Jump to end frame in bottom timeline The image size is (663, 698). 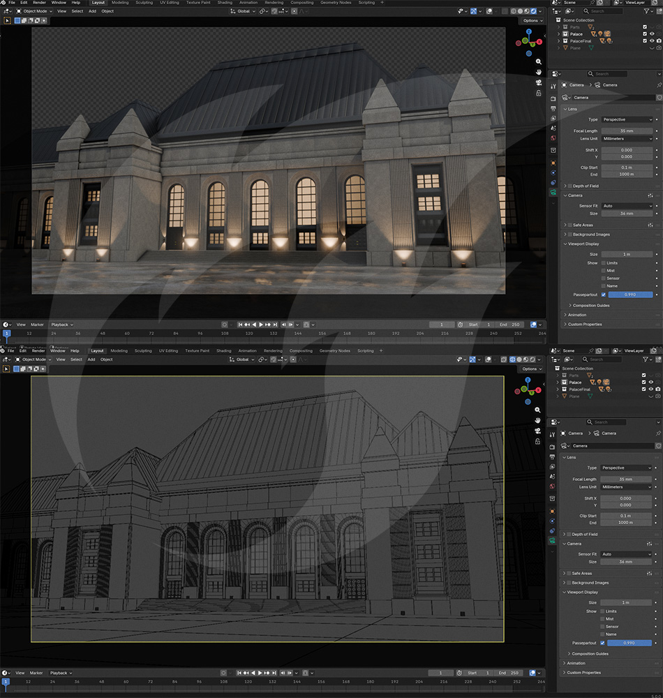[274, 673]
